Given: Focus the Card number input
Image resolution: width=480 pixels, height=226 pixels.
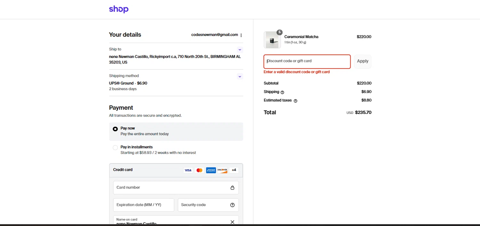Looking at the screenshot, I should click(171, 188).
